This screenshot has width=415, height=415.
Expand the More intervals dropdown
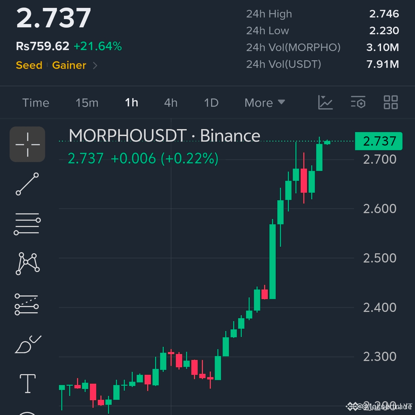coord(265,103)
